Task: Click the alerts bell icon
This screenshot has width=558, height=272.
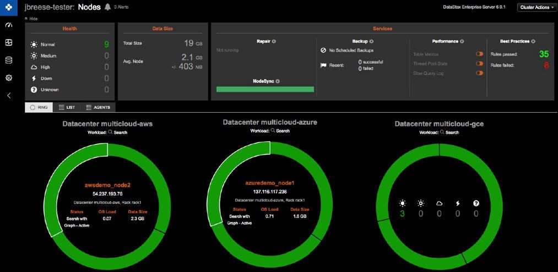Action: pyautogui.click(x=107, y=7)
